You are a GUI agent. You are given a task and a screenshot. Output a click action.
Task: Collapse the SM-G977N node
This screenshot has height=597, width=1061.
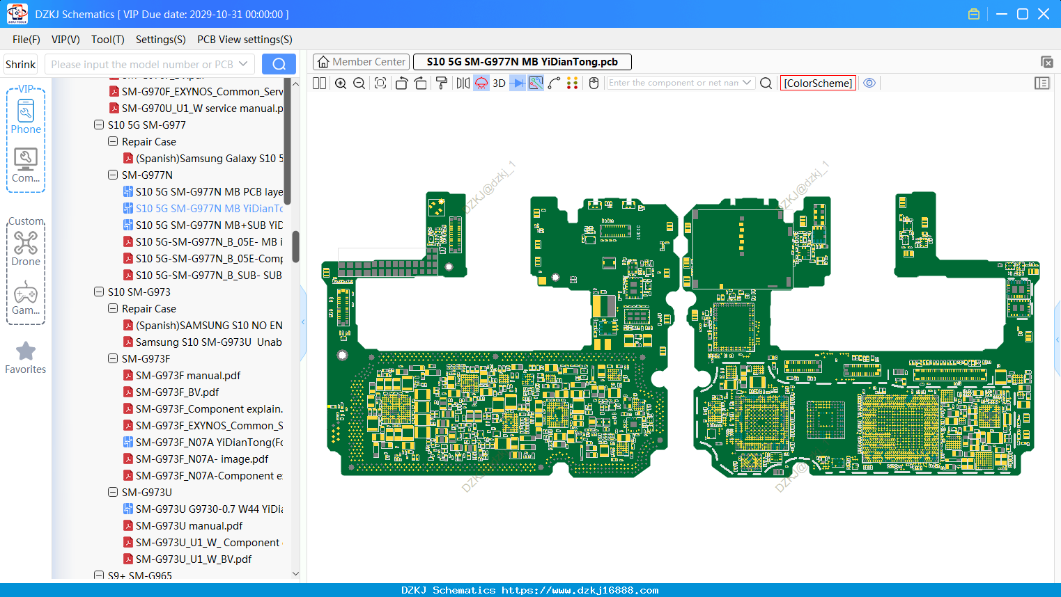click(x=113, y=175)
